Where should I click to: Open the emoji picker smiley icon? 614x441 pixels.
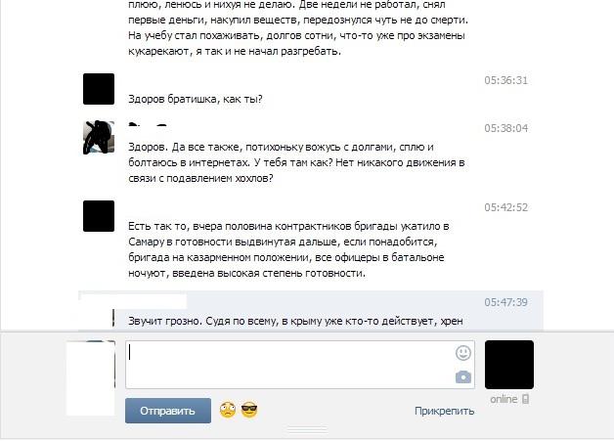tap(463, 353)
